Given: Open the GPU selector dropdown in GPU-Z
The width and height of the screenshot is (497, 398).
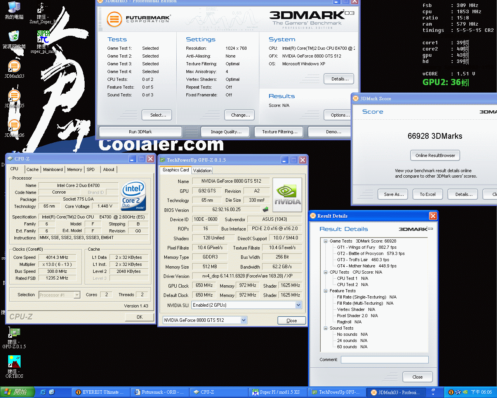Looking at the screenshot, I should coord(243,320).
